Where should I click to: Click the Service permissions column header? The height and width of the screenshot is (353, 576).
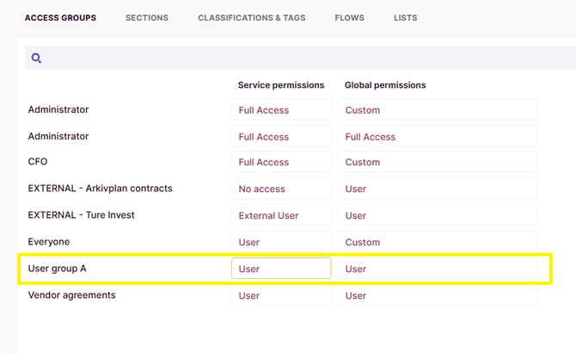(x=281, y=85)
